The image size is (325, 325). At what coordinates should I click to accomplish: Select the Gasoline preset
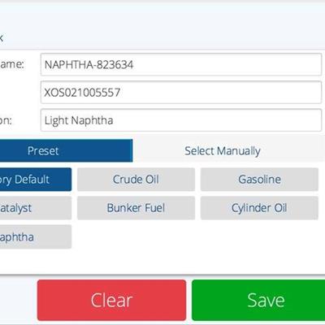pyautogui.click(x=259, y=180)
